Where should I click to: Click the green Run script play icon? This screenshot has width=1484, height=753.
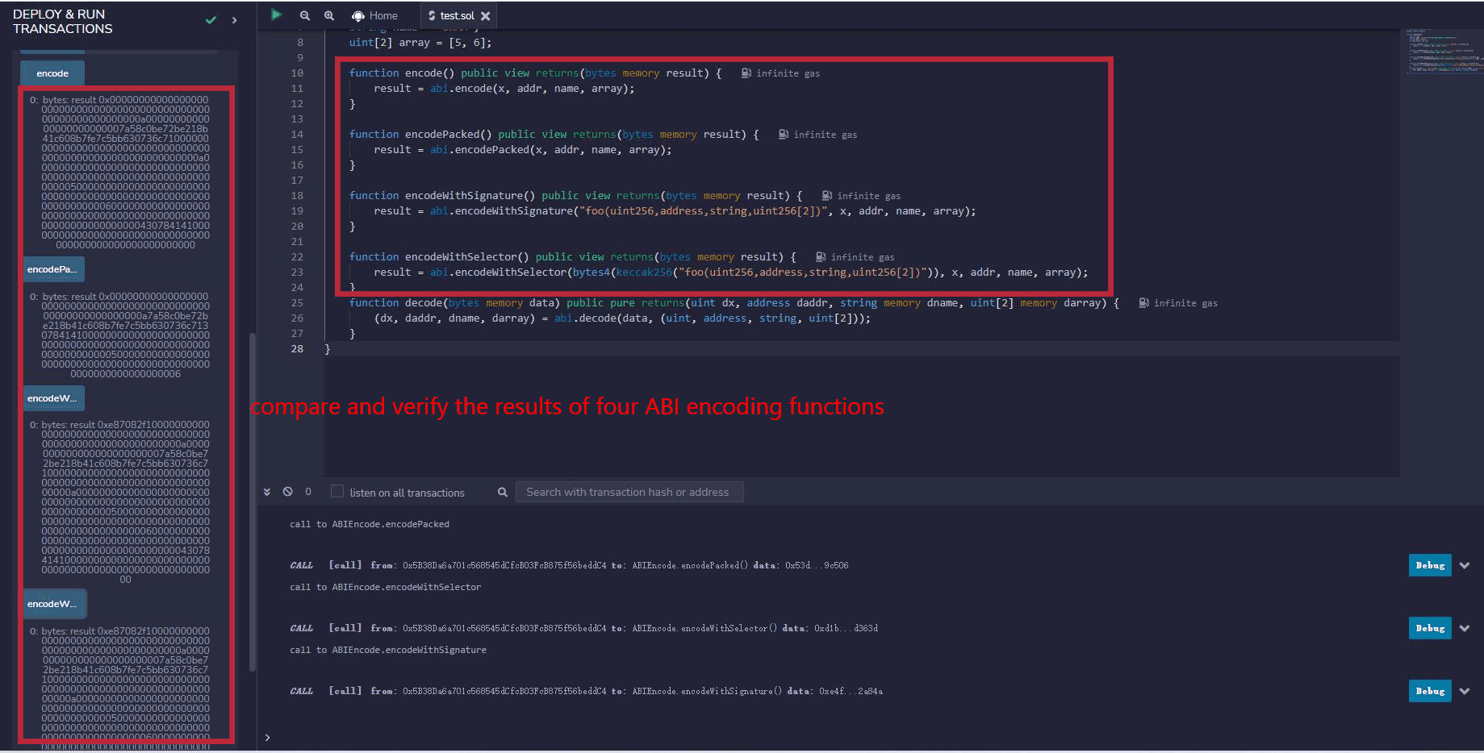click(x=276, y=15)
